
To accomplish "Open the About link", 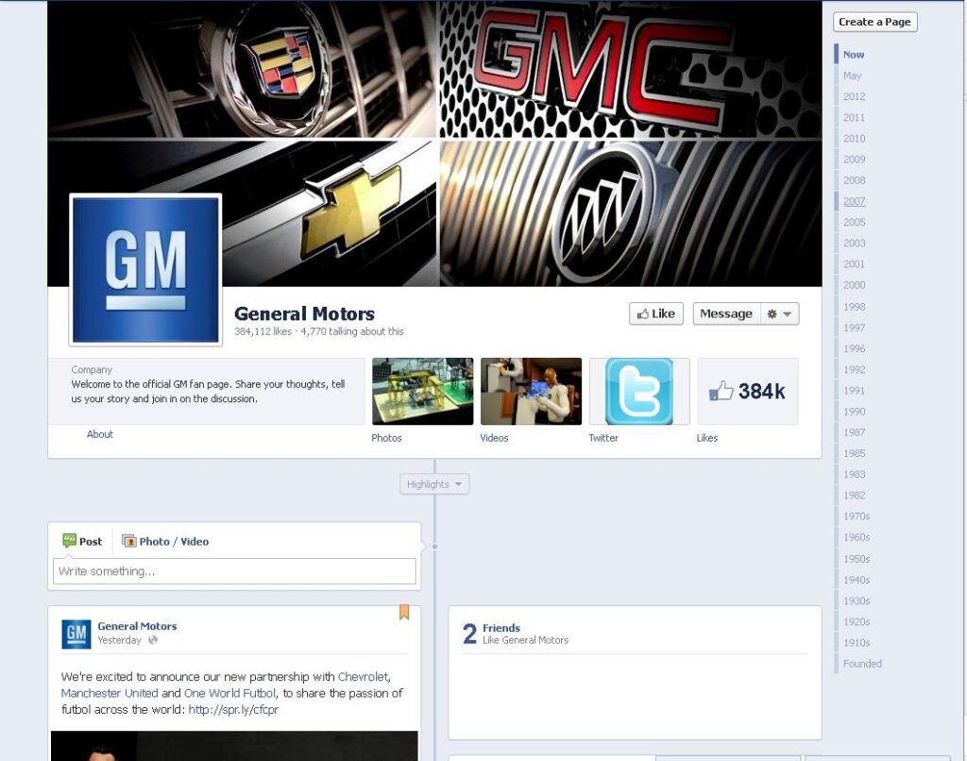I will pyautogui.click(x=100, y=434).
